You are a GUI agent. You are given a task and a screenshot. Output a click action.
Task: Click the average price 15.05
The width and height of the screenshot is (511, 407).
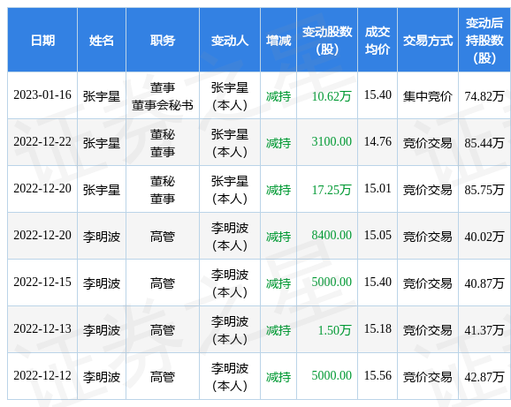pyautogui.click(x=378, y=236)
